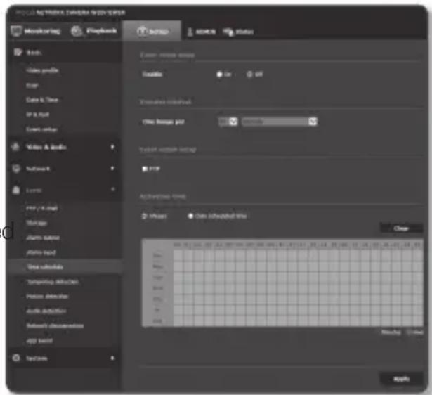Image resolution: width=432 pixels, height=395 pixels.
Task: Click hour 00 column header in schedule
Action: point(178,245)
